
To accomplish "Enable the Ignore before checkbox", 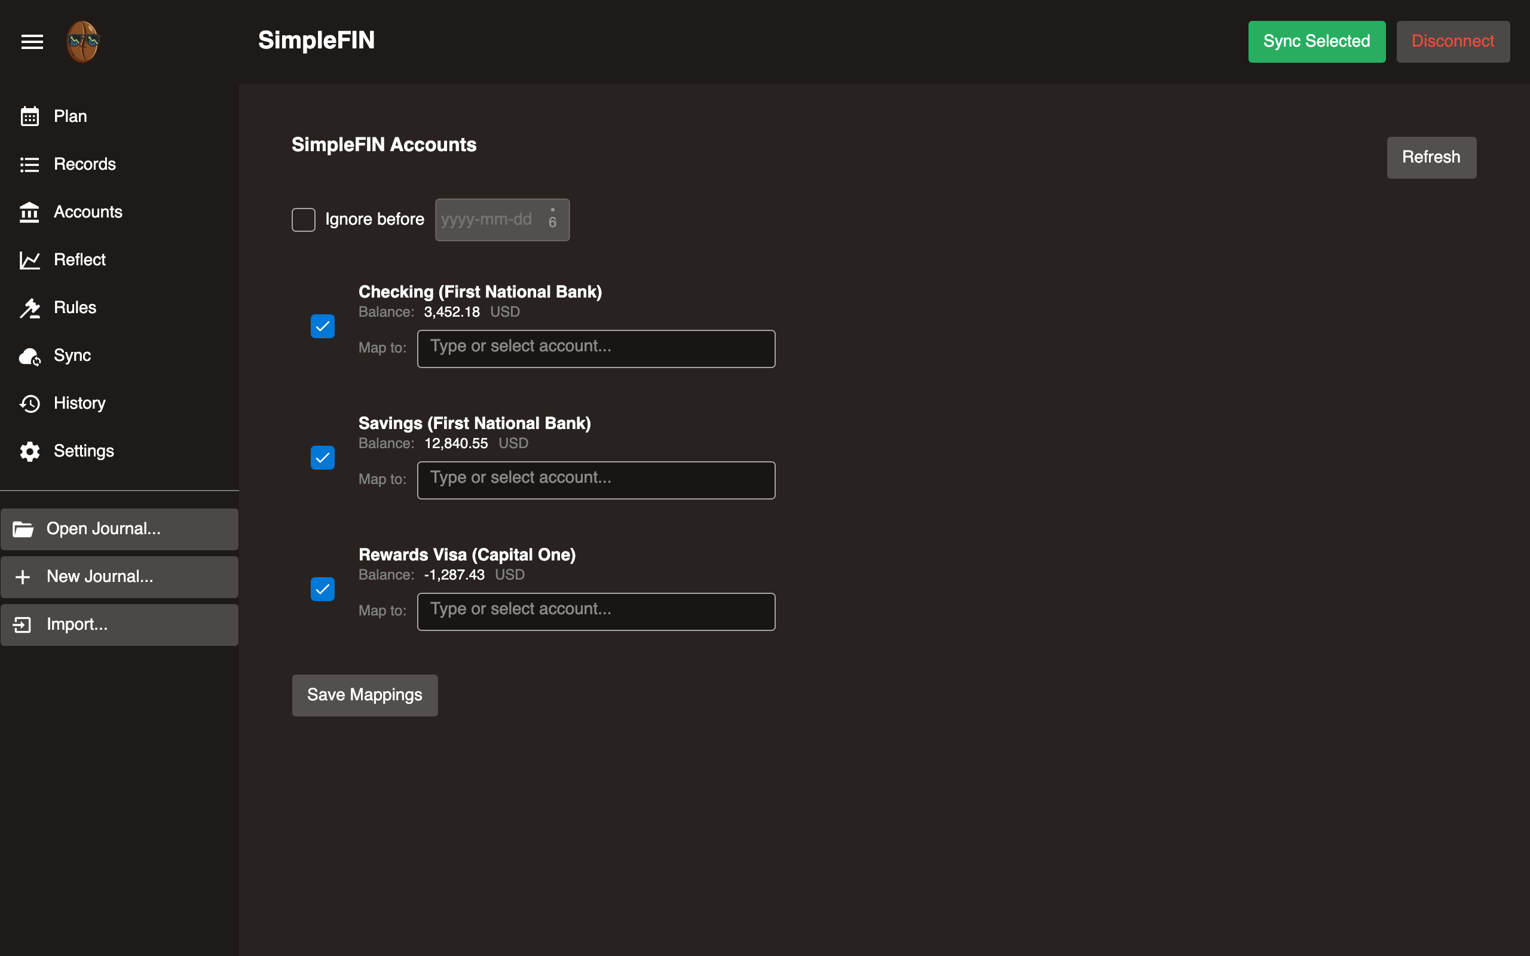I will [304, 220].
